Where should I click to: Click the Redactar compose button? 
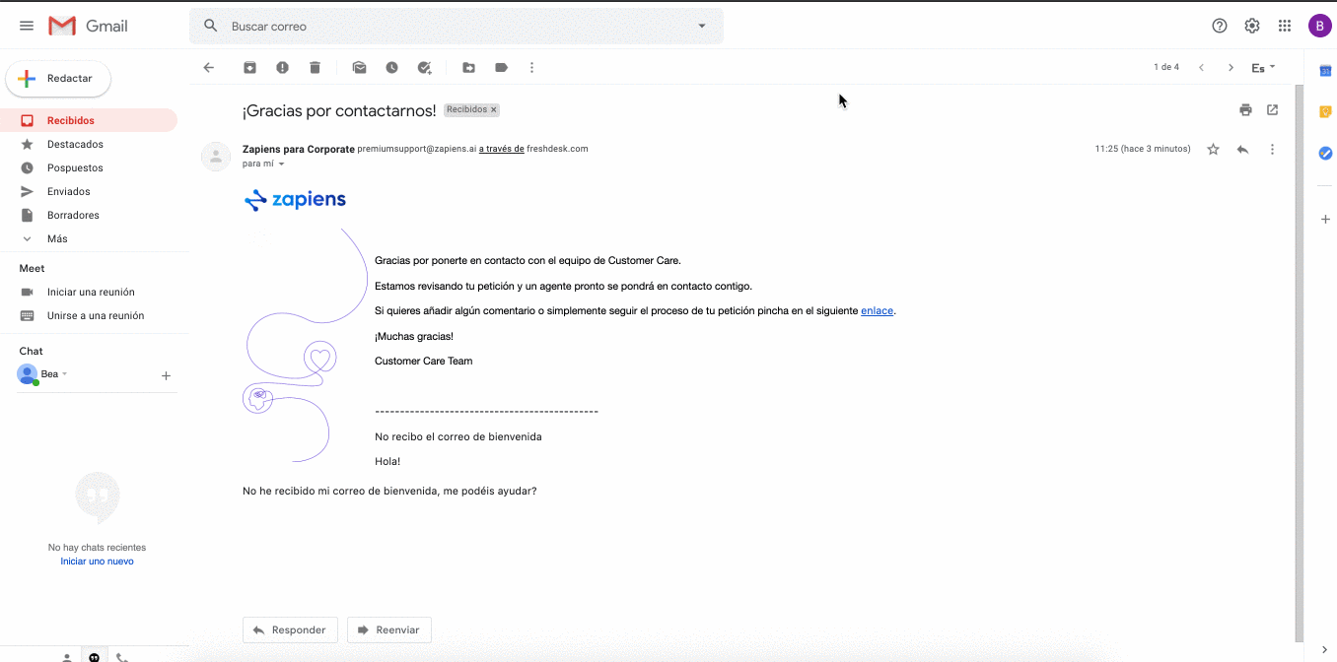(x=58, y=78)
